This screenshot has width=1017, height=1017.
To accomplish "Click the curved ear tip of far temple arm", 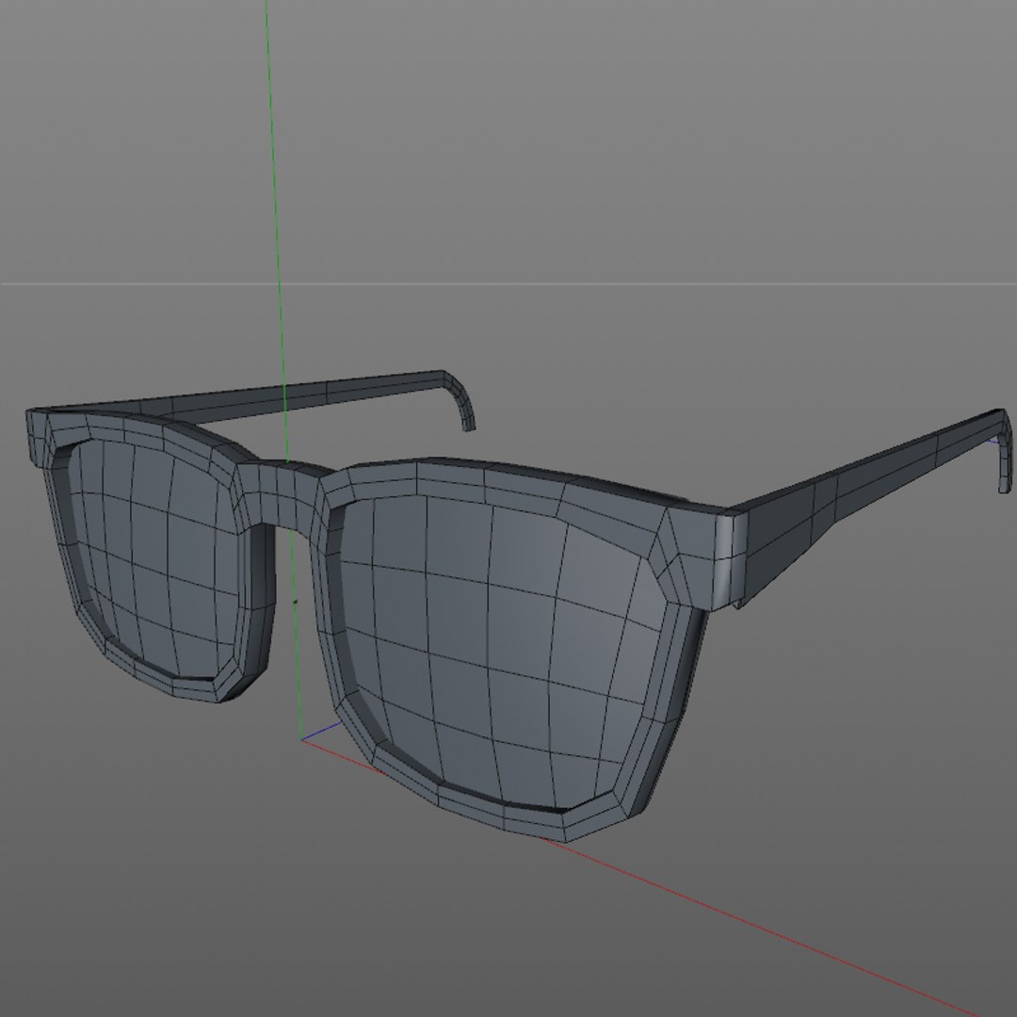I will click(x=461, y=402).
